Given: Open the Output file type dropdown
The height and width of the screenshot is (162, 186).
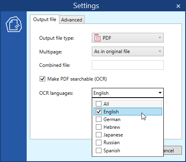Looking at the screenshot, I should point(128,38).
